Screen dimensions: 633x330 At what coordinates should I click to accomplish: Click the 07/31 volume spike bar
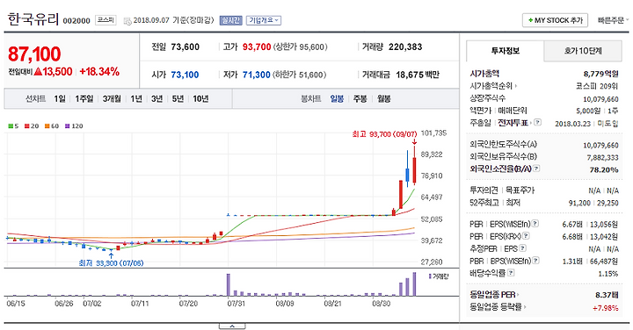tap(229, 285)
